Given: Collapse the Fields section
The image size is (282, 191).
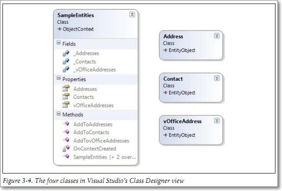Looking at the screenshot, I should (59, 43).
